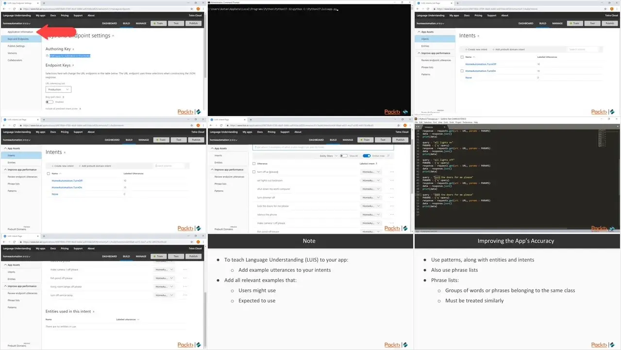Check the Name header checkbox in top-right Intents window
This screenshot has height=350, width=621.
(x=462, y=57)
